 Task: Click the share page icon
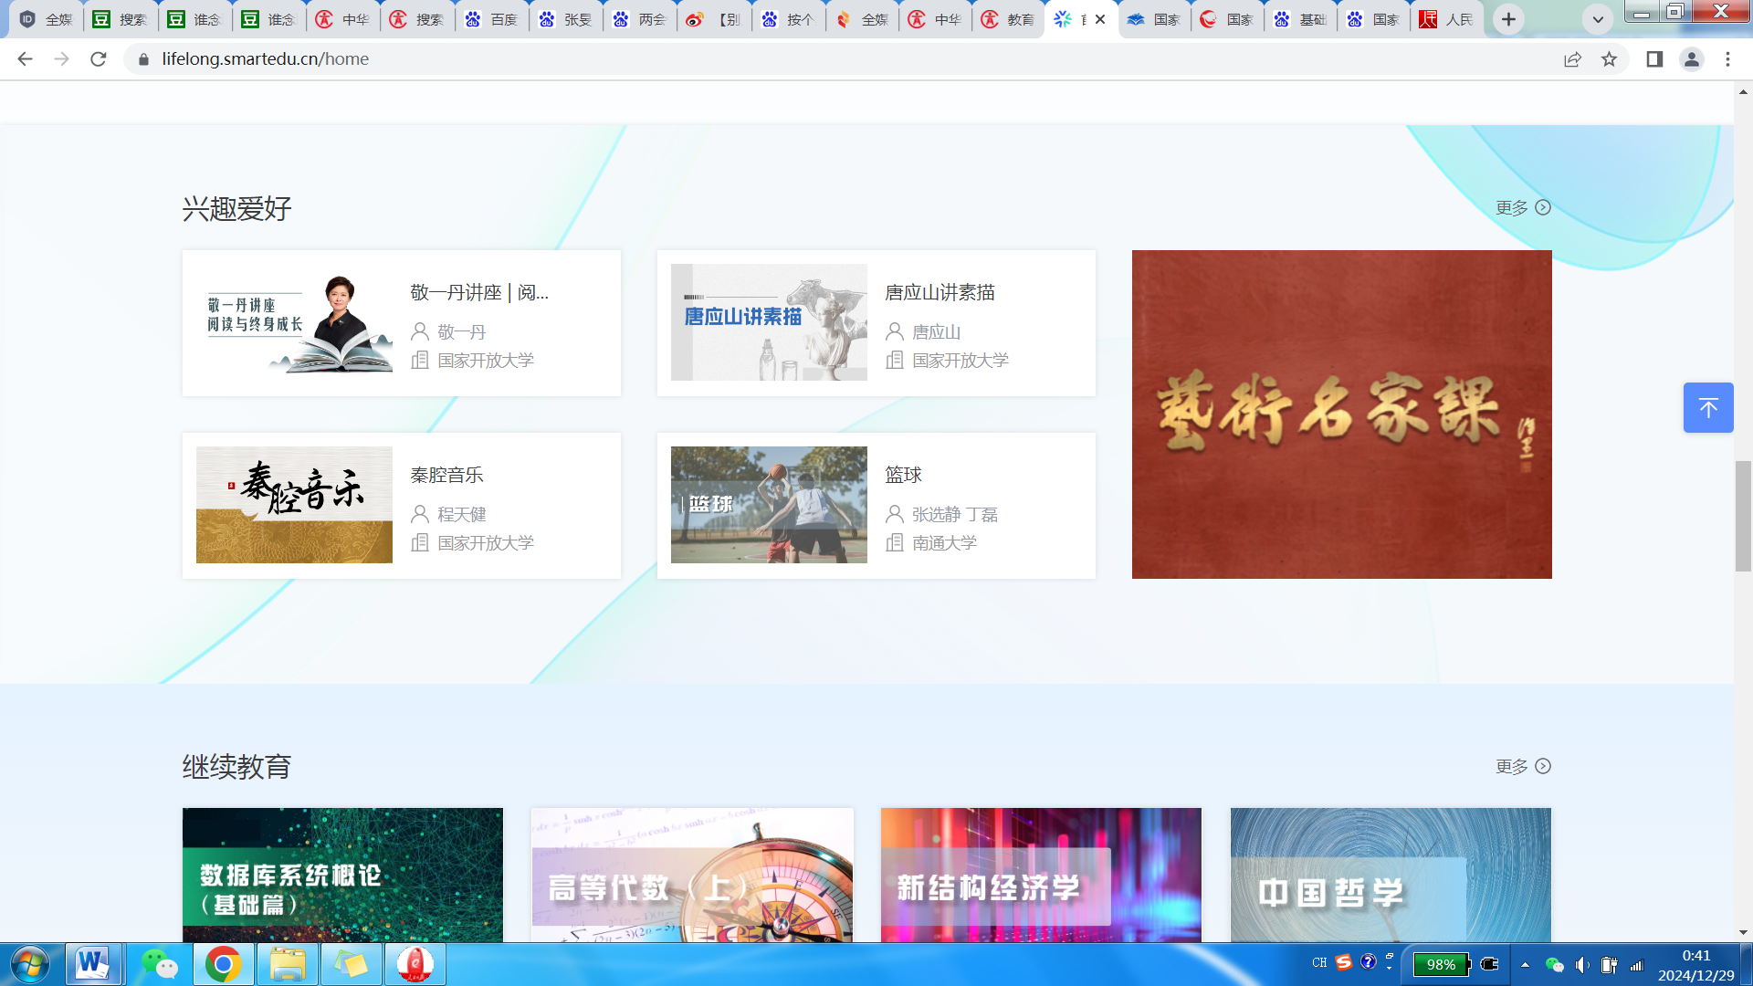1572,59
